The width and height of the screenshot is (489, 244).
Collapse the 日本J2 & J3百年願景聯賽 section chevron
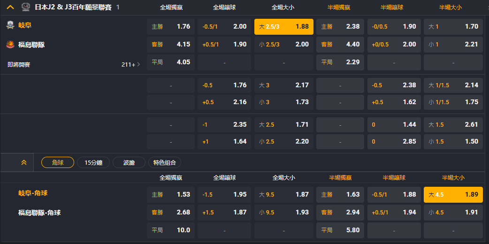pos(10,7)
